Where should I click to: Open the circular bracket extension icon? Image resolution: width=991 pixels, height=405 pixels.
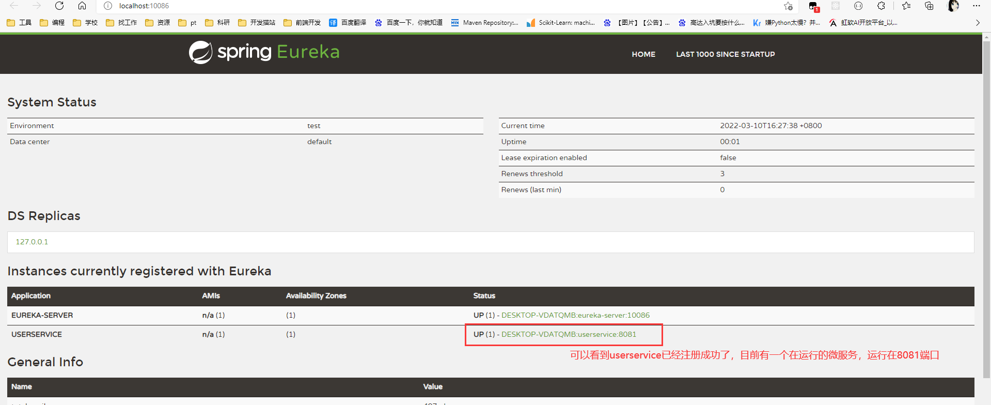tap(858, 6)
